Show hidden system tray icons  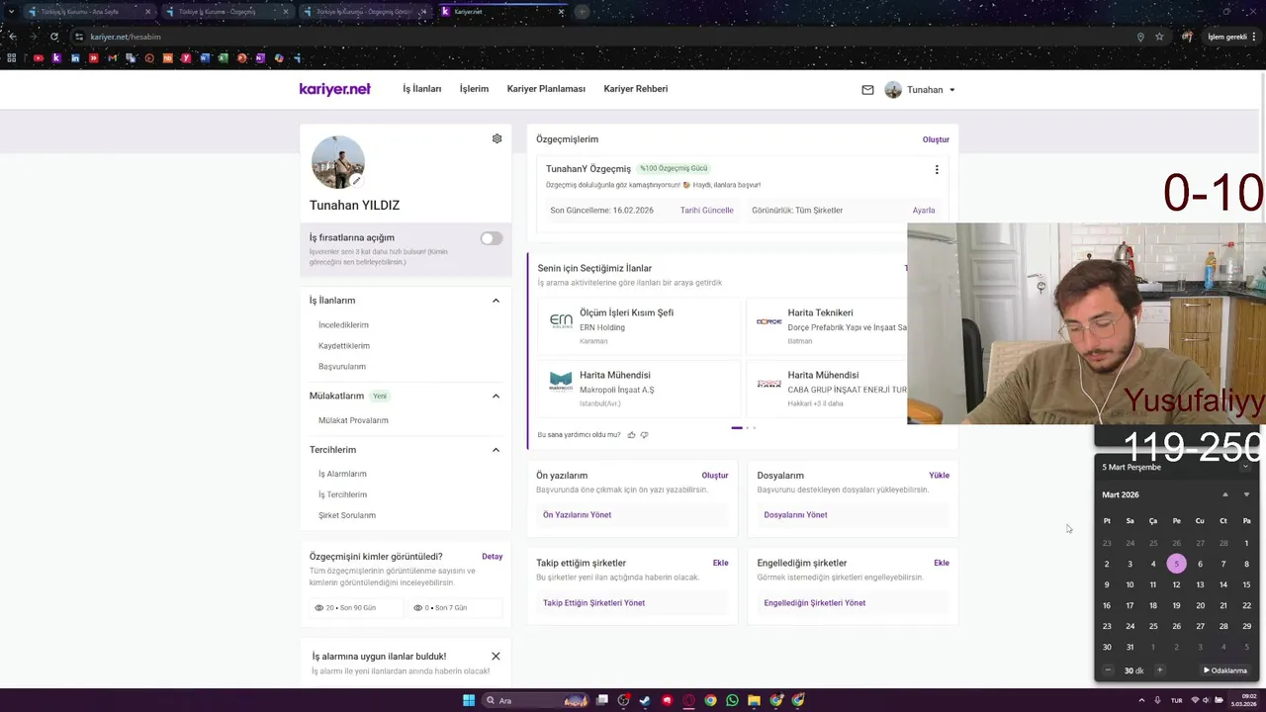1142,700
